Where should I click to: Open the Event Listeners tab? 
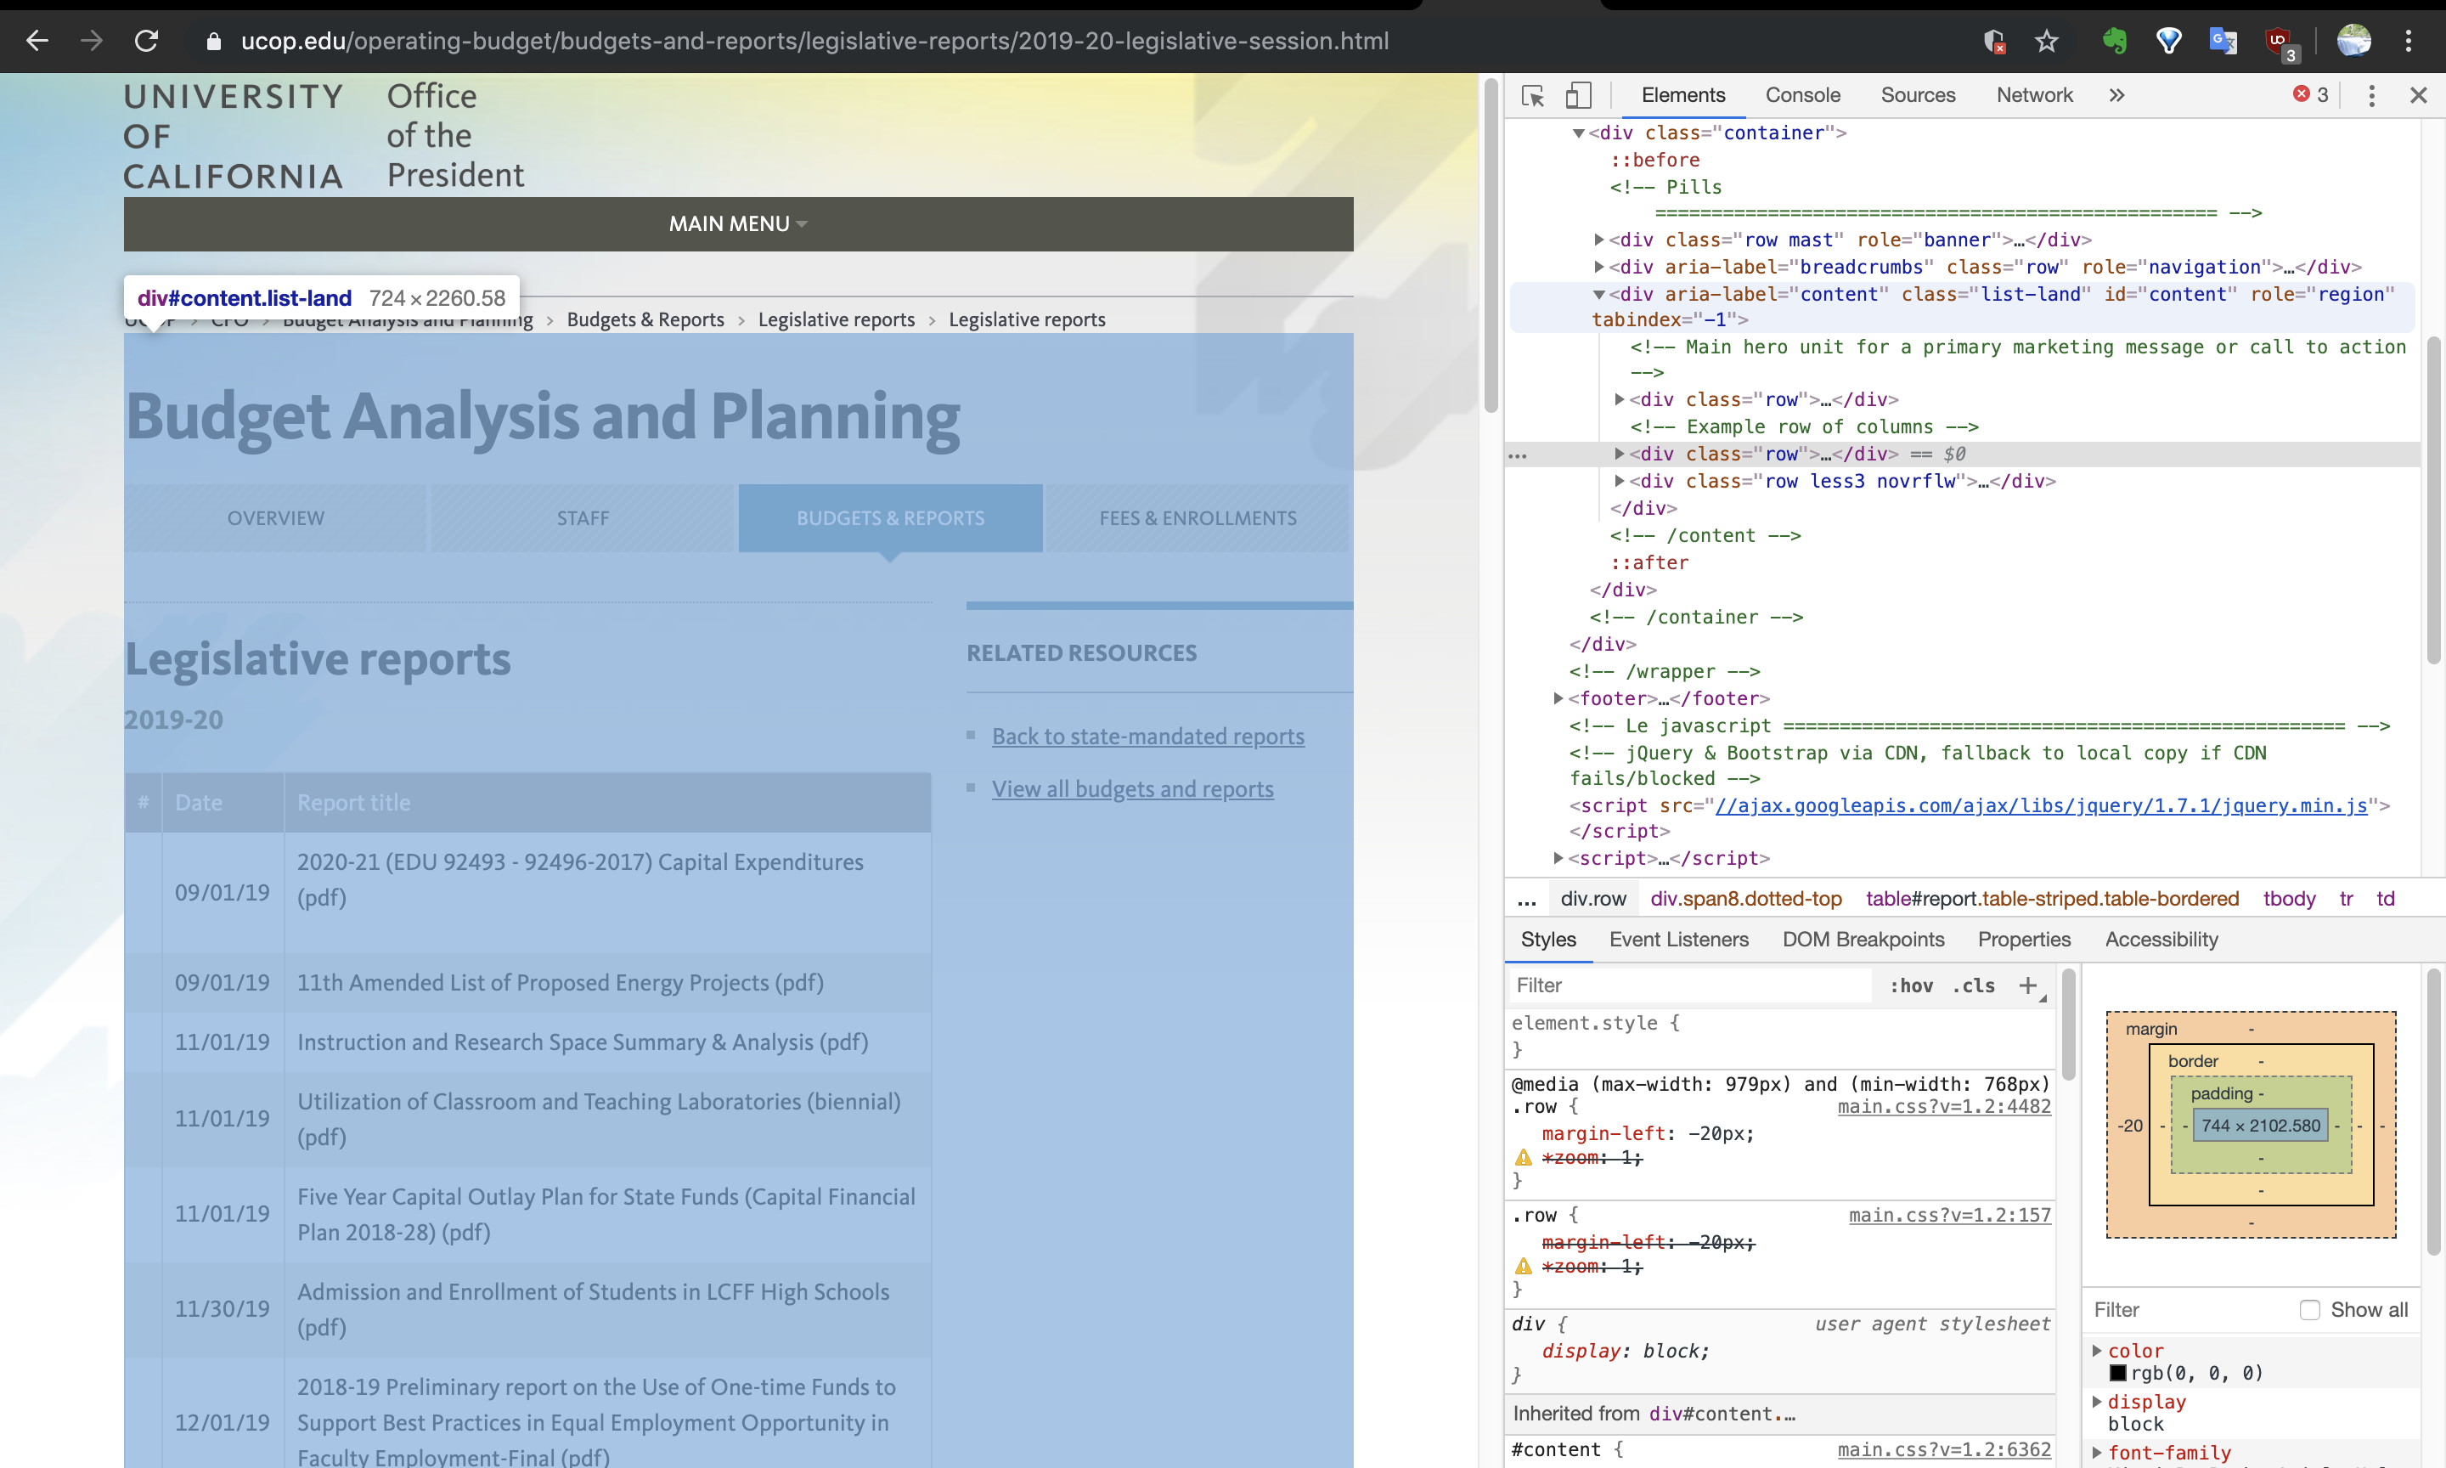pyautogui.click(x=1677, y=939)
